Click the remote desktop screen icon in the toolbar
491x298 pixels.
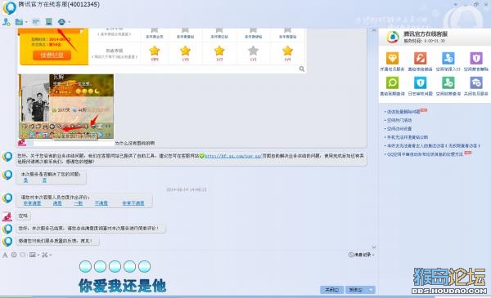[x=36, y=22]
